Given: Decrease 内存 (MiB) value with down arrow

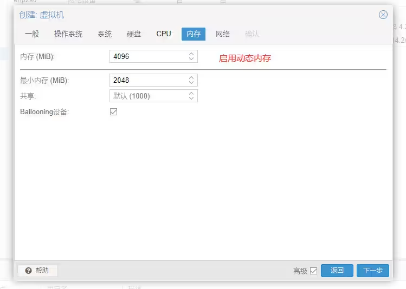Looking at the screenshot, I should click(191, 59).
